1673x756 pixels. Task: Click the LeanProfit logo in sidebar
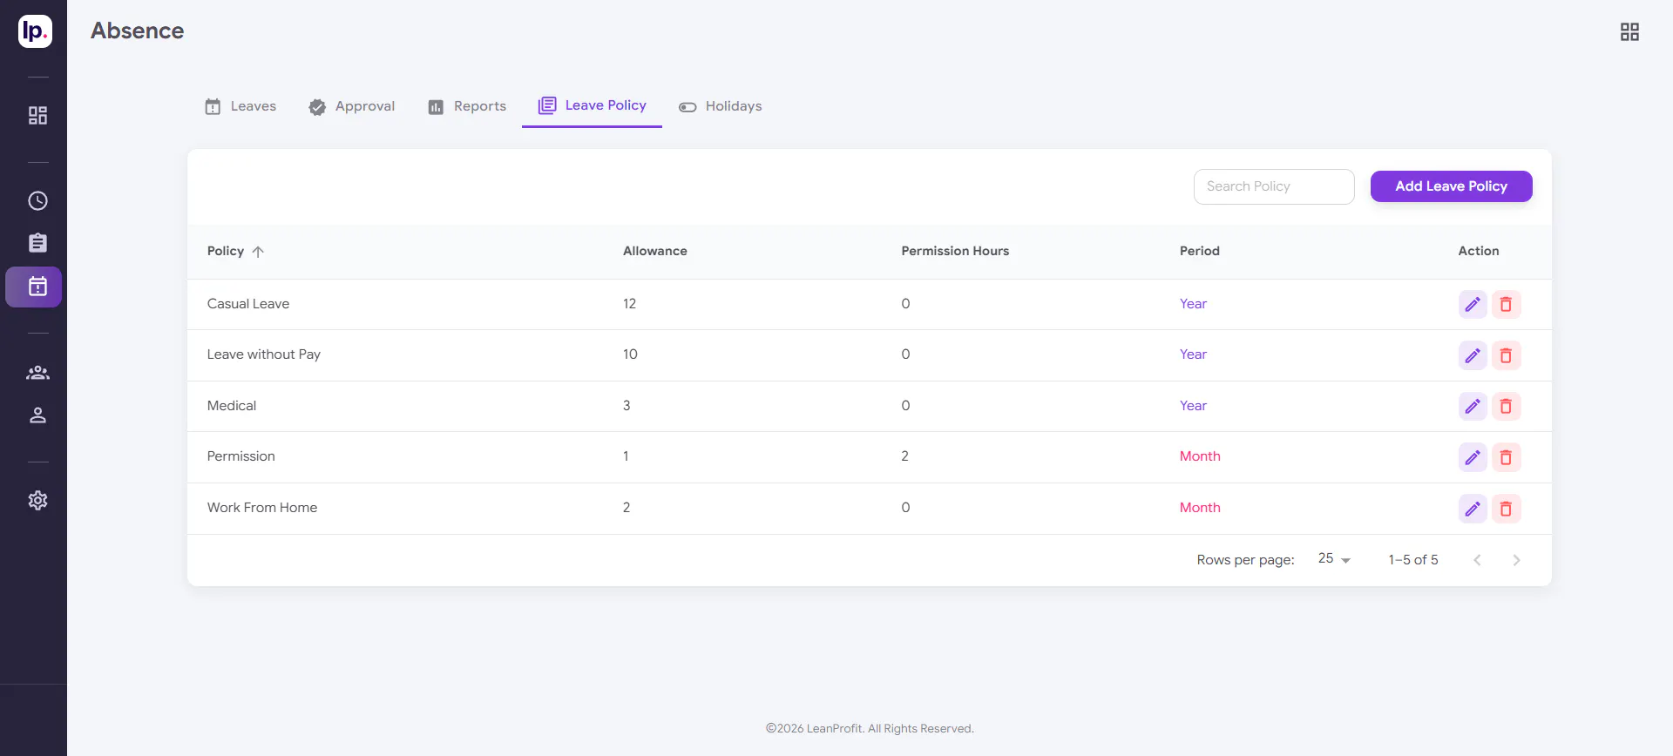point(35,31)
